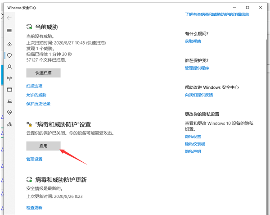
Task: Open account protection person icon
Action: coord(9,67)
